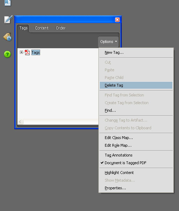
Task: Click the horizontal scrollbar left arrow
Action: click(x=20, y=122)
